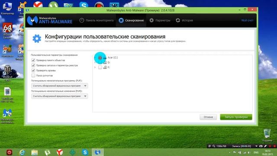
Task: Open the HandBrake desktop shortcut
Action: click(7, 51)
